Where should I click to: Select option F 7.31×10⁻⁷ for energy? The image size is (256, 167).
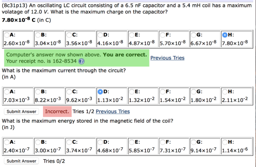(x=163, y=142)
